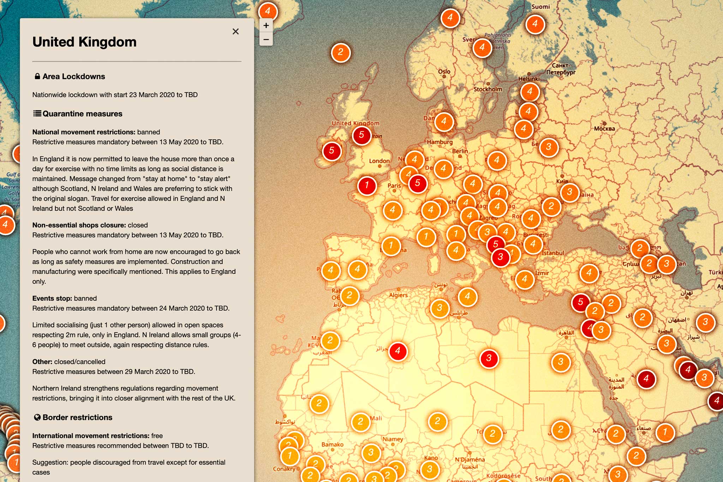
Task: Click the orange 2 marker near Tbilisi
Action: pos(640,248)
